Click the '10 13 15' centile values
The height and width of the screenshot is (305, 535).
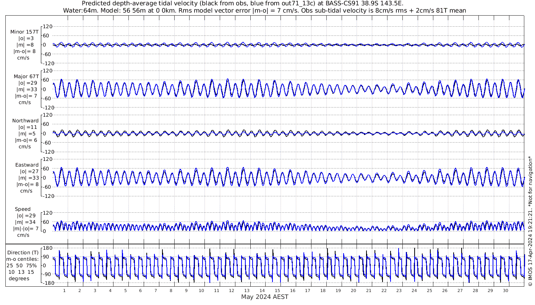[x=21, y=272]
